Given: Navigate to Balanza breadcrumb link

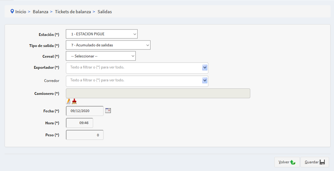Looking at the screenshot, I should tap(41, 12).
